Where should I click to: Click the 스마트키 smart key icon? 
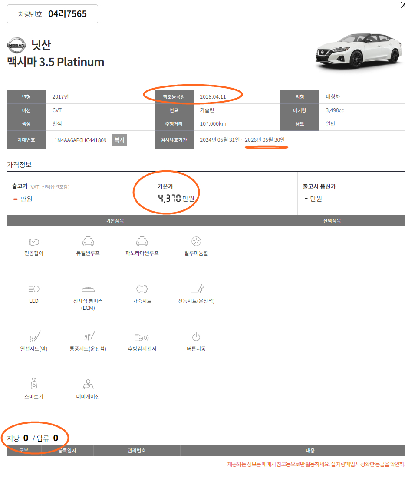click(34, 384)
